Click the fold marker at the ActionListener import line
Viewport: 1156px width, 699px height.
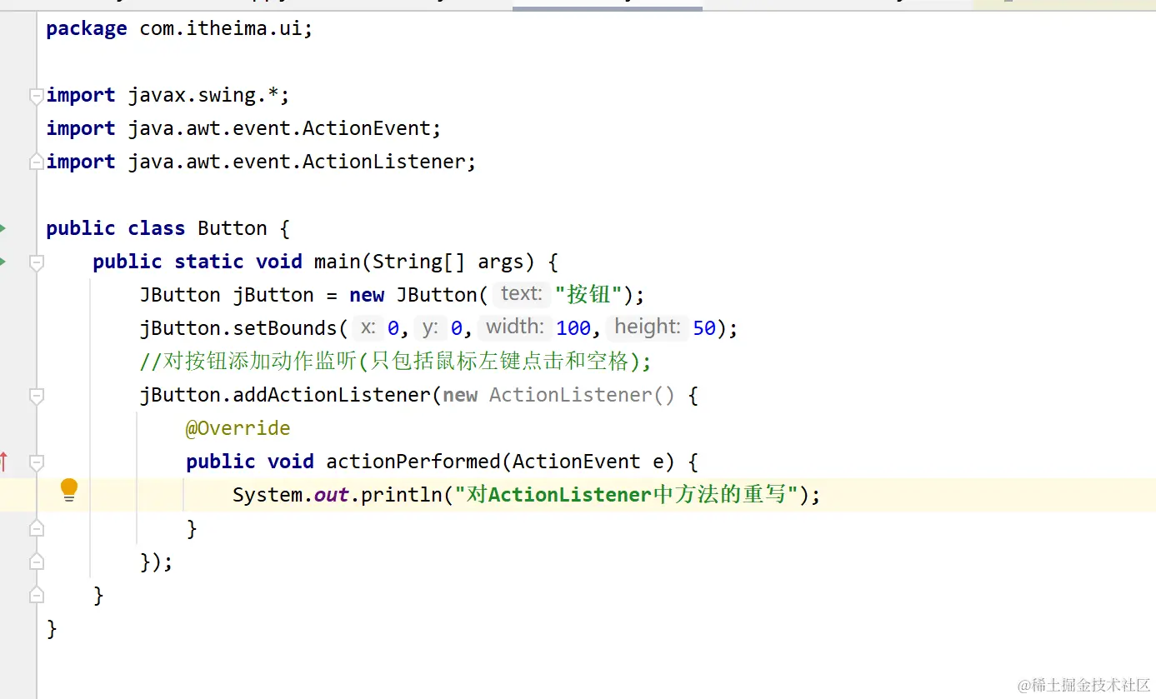36,161
